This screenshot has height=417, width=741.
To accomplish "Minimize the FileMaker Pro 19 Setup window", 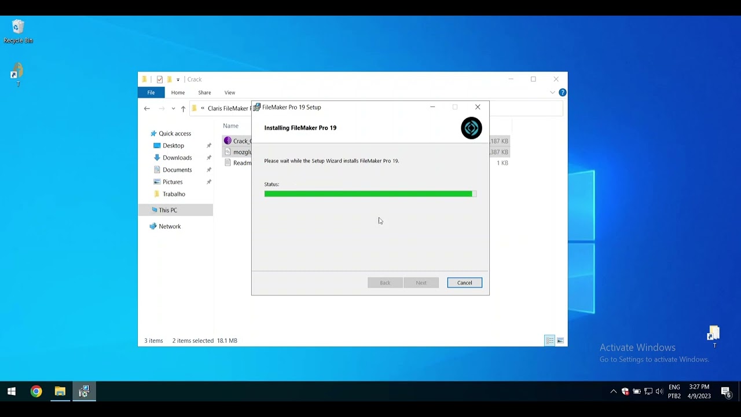I will (432, 107).
